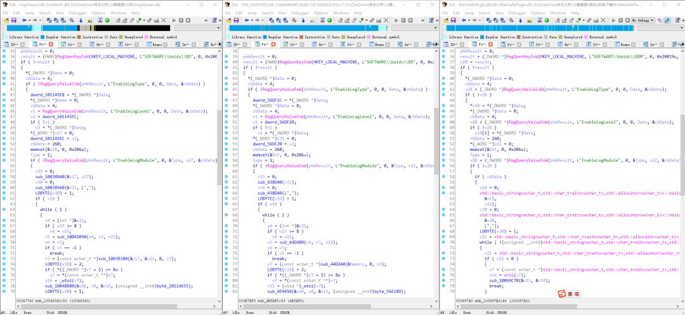Expand toolbar overflow chevron in ImgViewer window
685x315 pixels.
coord(205,20)
